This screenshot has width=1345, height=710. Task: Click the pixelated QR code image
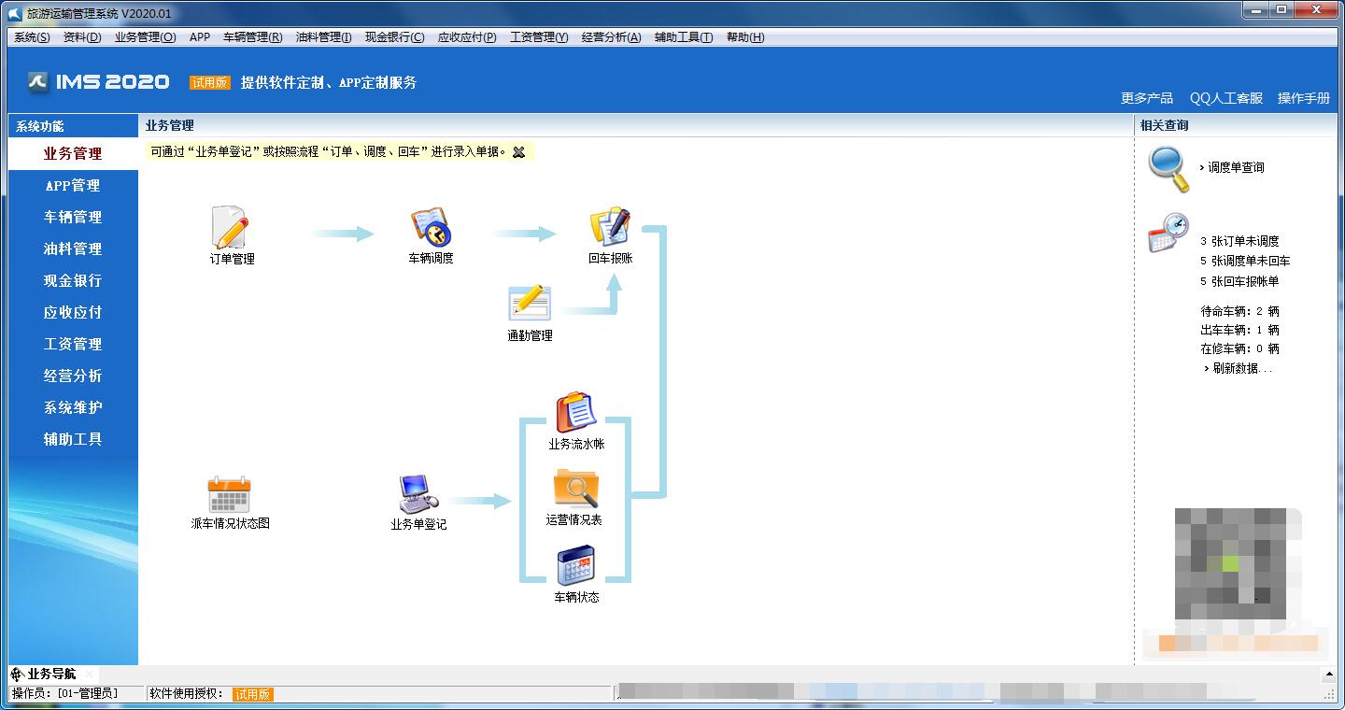1231,563
